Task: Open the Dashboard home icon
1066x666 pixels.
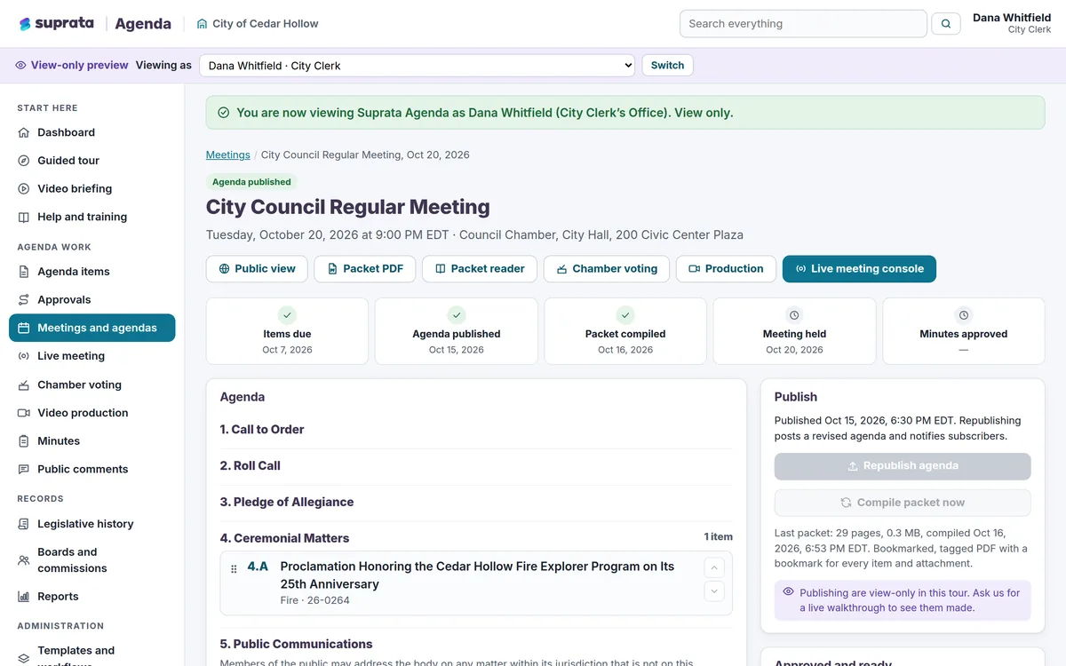Action: coord(24,132)
